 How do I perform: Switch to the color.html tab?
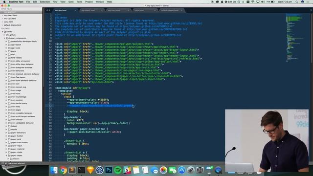pyautogui.click(x=145, y=10)
